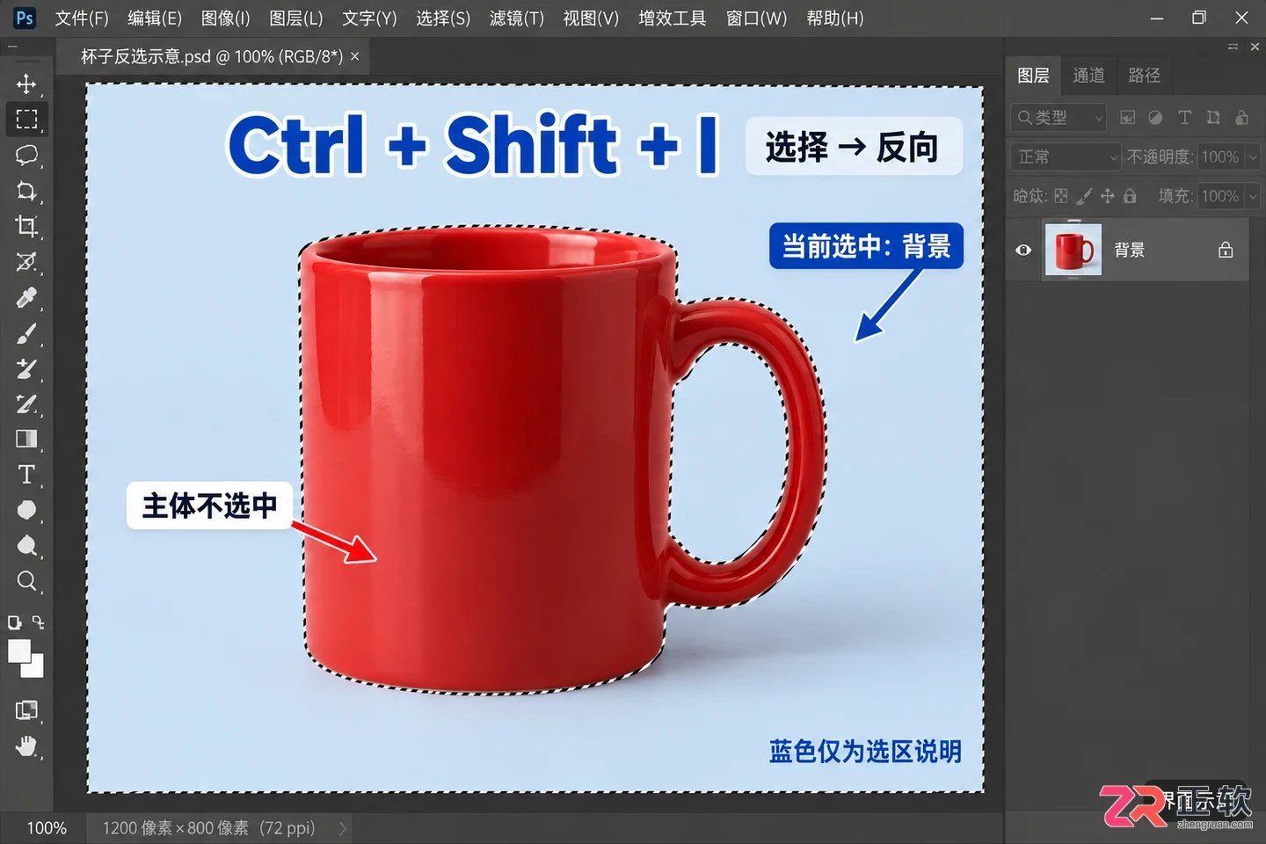Image resolution: width=1266 pixels, height=844 pixels.
Task: Close the 杯子反选示意.psd document tab
Action: pos(355,57)
